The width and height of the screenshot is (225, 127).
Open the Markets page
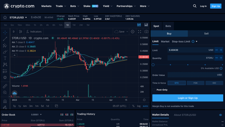(x=46, y=6)
